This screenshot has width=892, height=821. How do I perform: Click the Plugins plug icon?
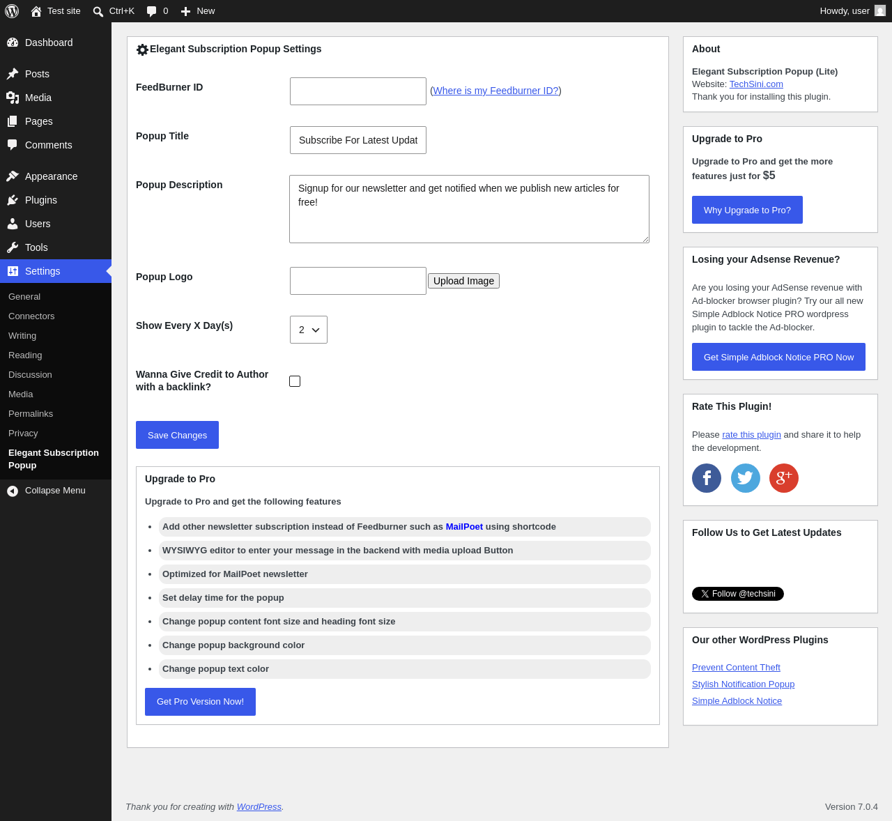point(13,200)
